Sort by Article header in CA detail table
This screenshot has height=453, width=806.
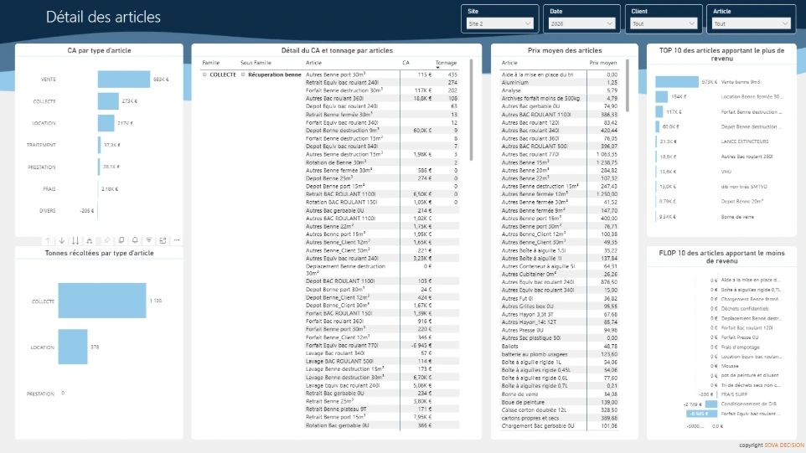coord(313,63)
